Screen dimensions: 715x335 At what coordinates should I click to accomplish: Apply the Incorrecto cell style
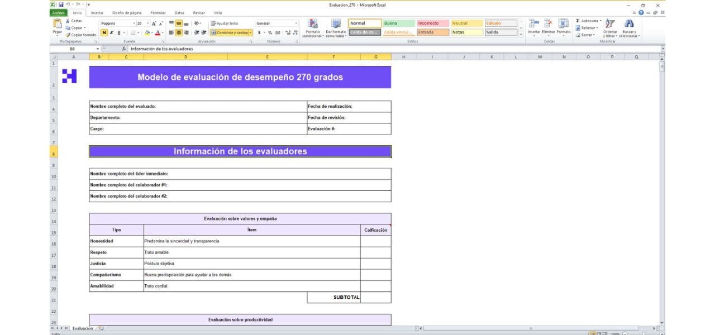click(x=432, y=23)
